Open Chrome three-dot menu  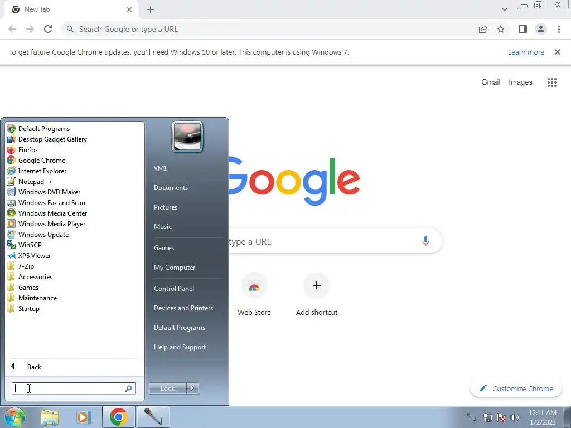pos(559,29)
